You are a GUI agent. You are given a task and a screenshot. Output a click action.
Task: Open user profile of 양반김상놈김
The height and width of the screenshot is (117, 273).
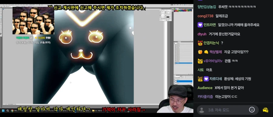(x=207, y=7)
